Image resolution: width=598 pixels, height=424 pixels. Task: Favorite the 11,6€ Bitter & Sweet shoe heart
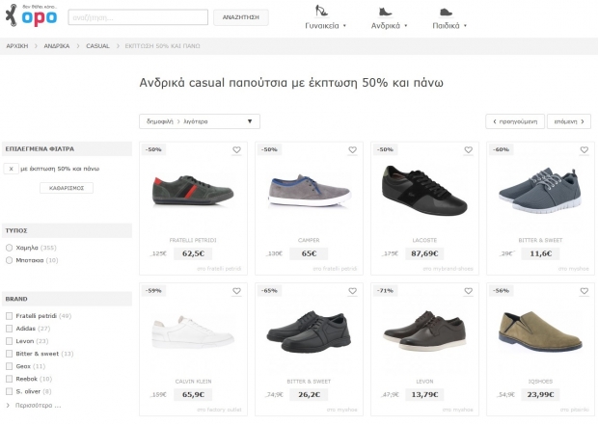584,150
